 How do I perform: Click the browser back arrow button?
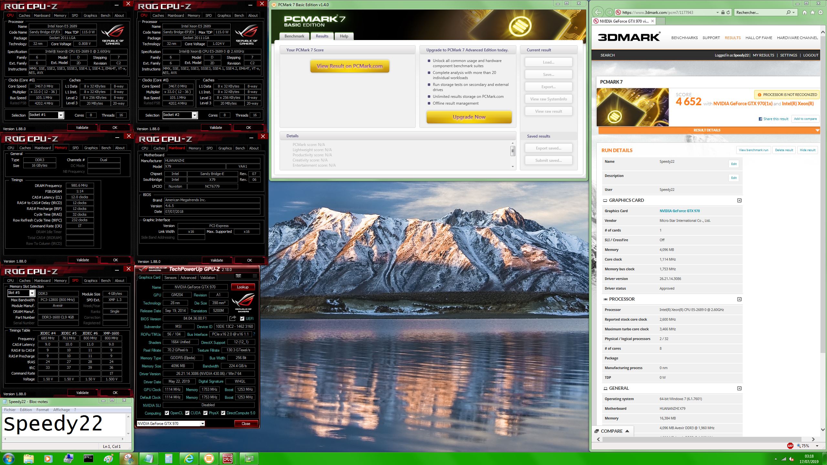[598, 12]
